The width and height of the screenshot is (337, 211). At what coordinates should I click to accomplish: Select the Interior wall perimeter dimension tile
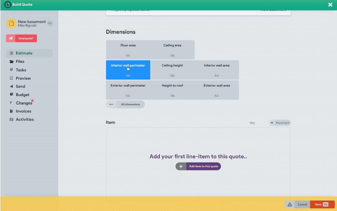[x=127, y=70]
